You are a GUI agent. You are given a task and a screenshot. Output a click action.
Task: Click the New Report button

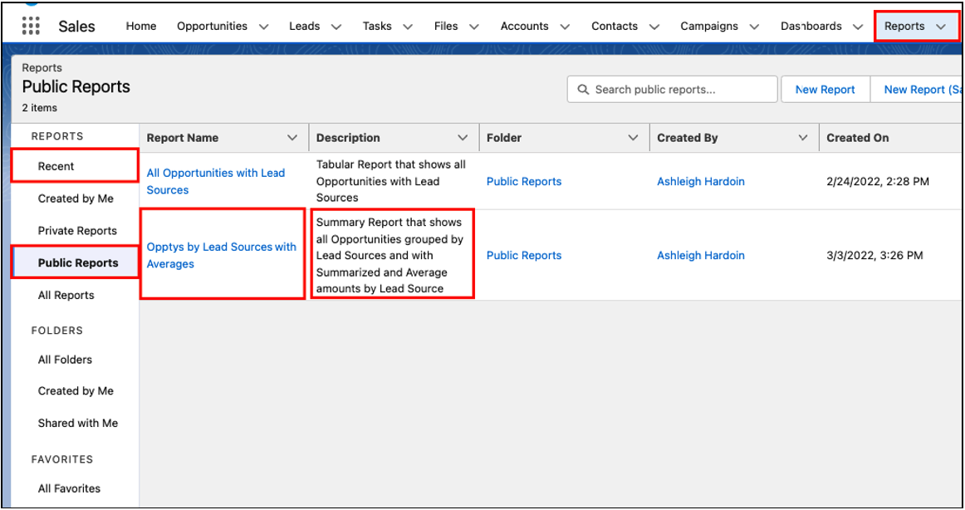tap(825, 89)
